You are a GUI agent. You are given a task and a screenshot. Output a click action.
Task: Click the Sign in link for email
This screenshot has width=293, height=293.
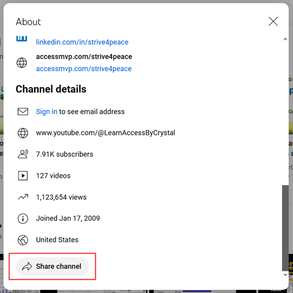tap(46, 112)
